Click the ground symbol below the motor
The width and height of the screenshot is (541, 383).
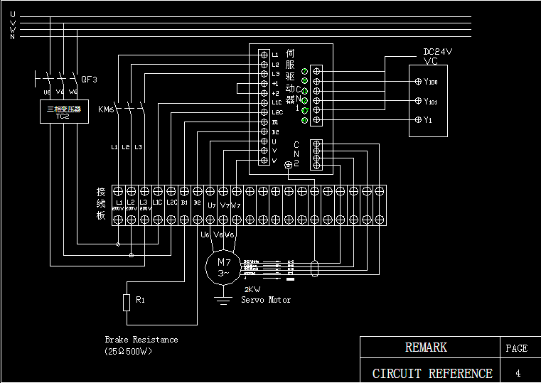[223, 298]
